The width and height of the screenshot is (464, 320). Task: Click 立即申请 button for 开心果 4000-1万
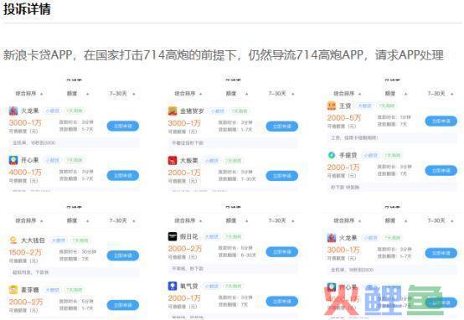[x=123, y=176]
